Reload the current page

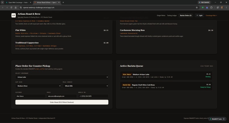tap(11, 7)
